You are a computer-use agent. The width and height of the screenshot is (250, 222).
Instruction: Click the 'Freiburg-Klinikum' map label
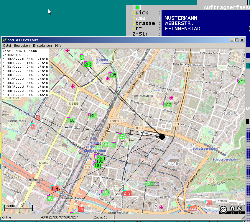pos(102,61)
